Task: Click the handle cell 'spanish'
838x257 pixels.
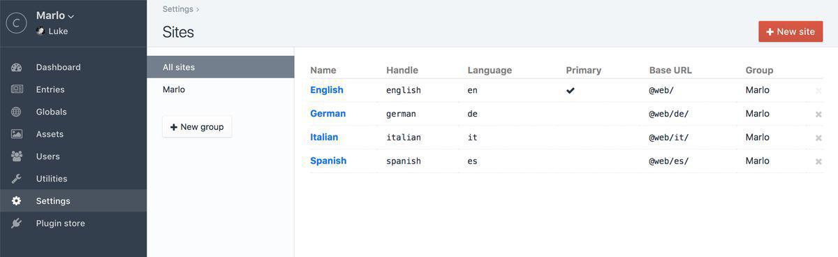Action: coord(404,161)
